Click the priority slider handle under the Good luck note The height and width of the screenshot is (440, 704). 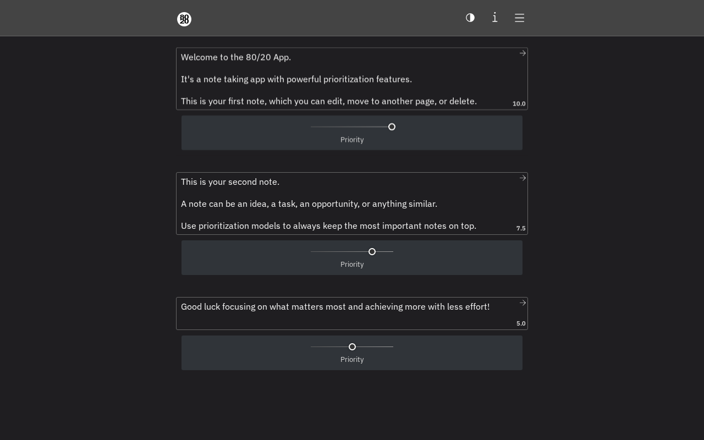pos(352,347)
